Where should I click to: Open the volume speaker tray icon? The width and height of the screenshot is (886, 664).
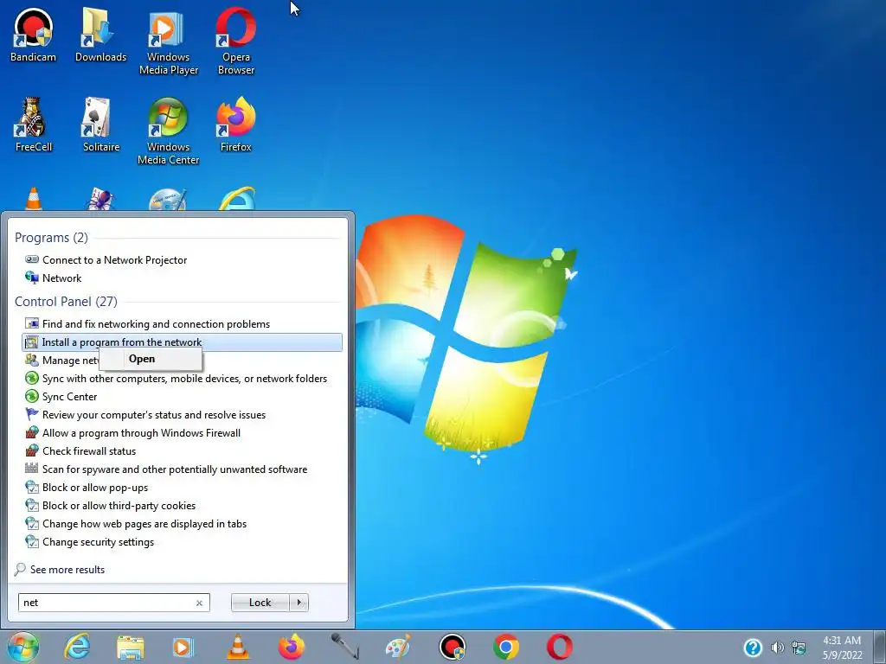tap(778, 648)
